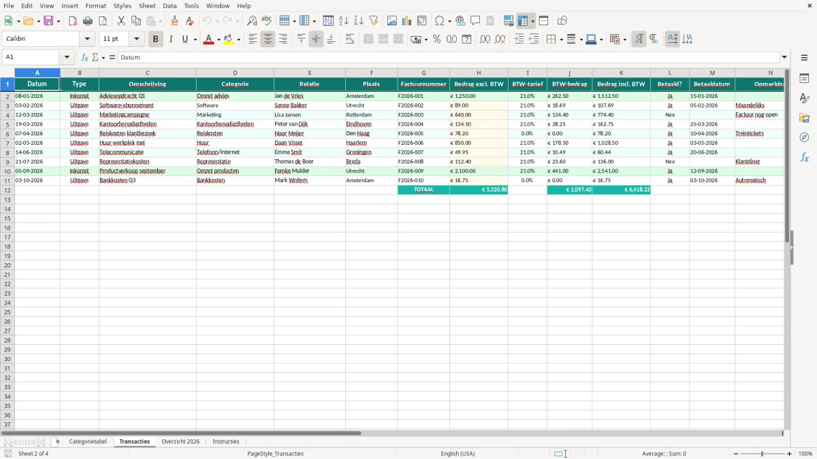The image size is (817, 459).
Task: Click the Draw Functions shapes icon
Action: (562, 21)
